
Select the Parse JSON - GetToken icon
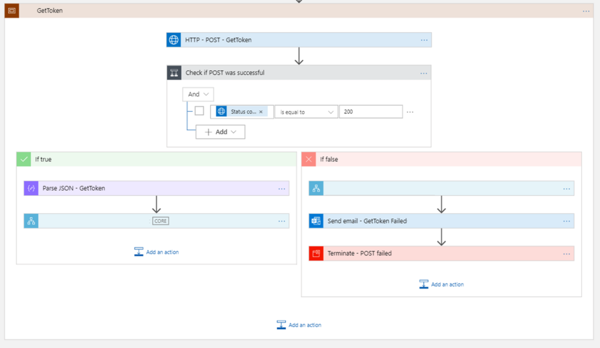click(31, 188)
